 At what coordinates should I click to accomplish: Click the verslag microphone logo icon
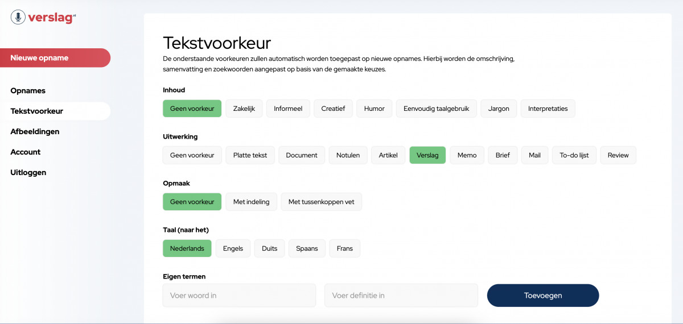18,18
